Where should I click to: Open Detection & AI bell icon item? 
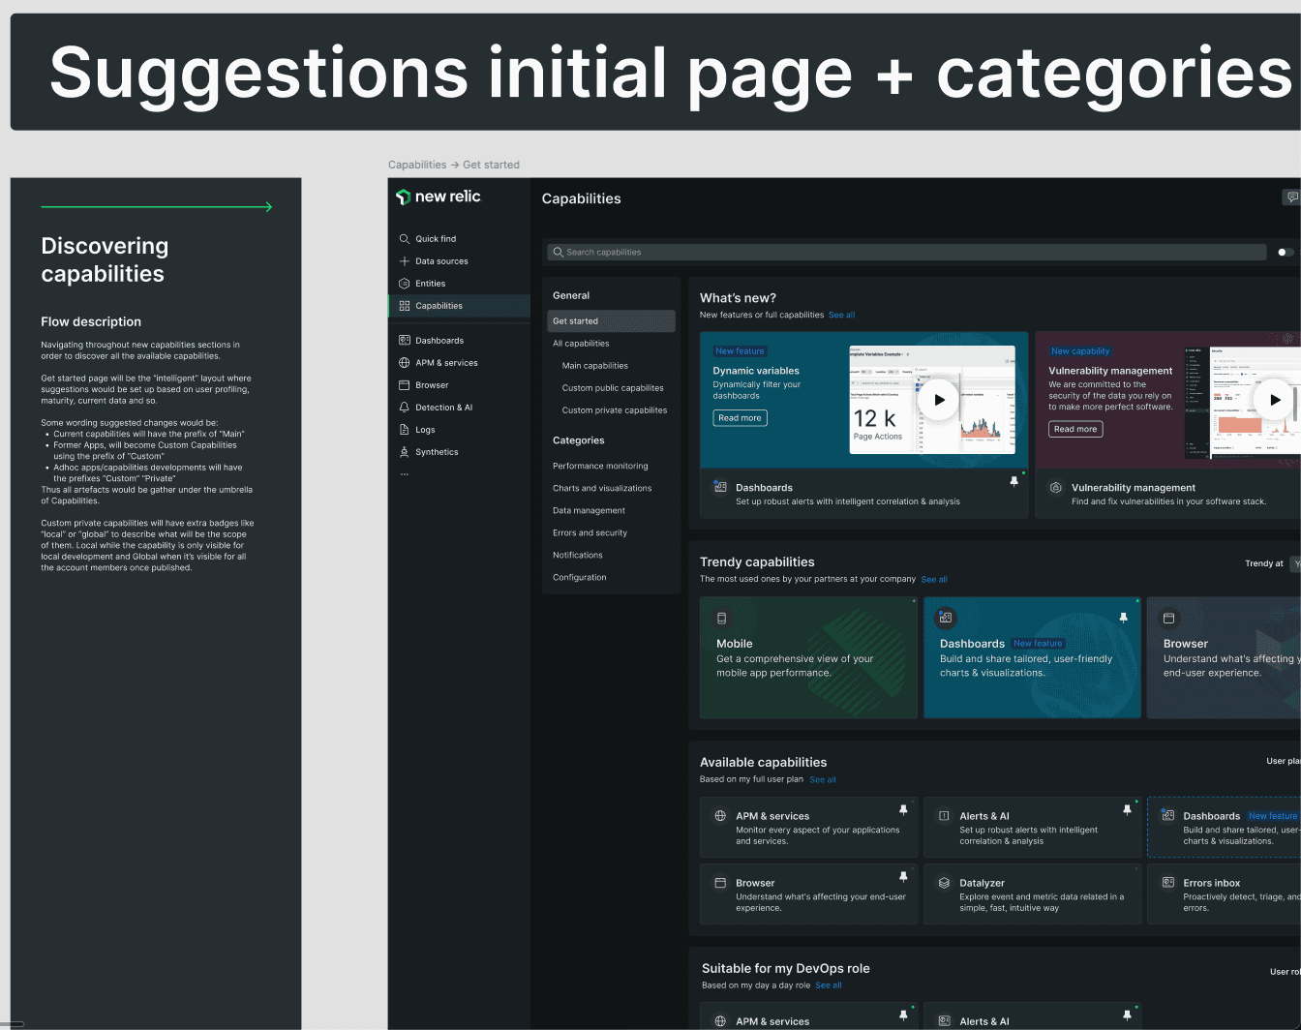pos(405,408)
